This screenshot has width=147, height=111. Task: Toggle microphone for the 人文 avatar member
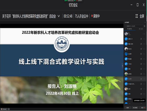tap(141, 39)
